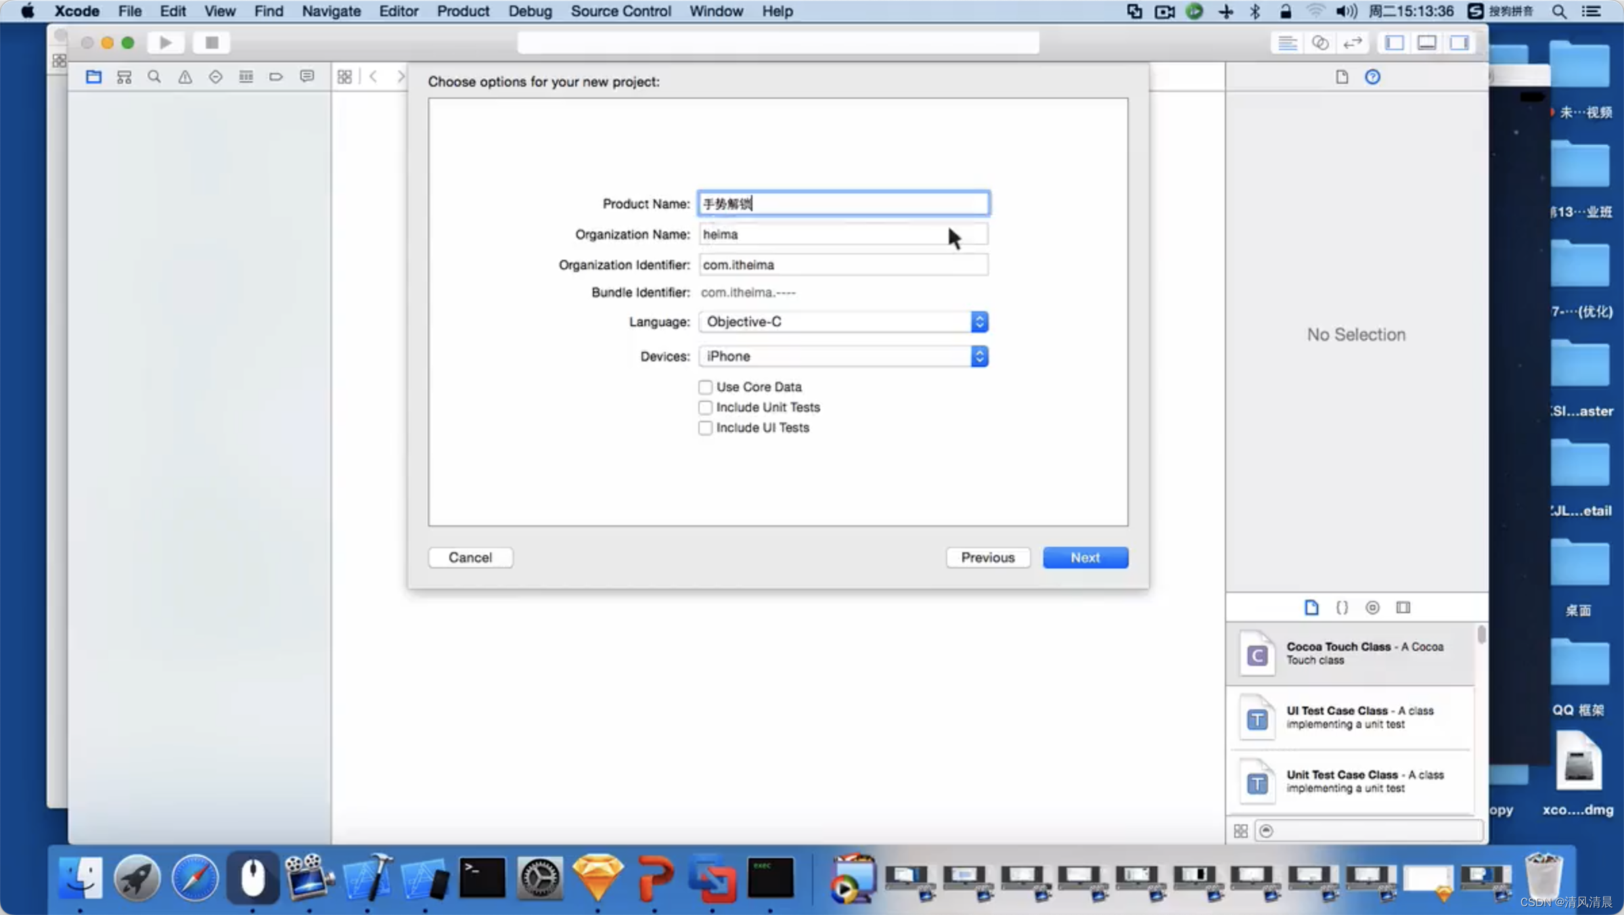Click the Next button to proceed
The image size is (1624, 915).
[1085, 557]
